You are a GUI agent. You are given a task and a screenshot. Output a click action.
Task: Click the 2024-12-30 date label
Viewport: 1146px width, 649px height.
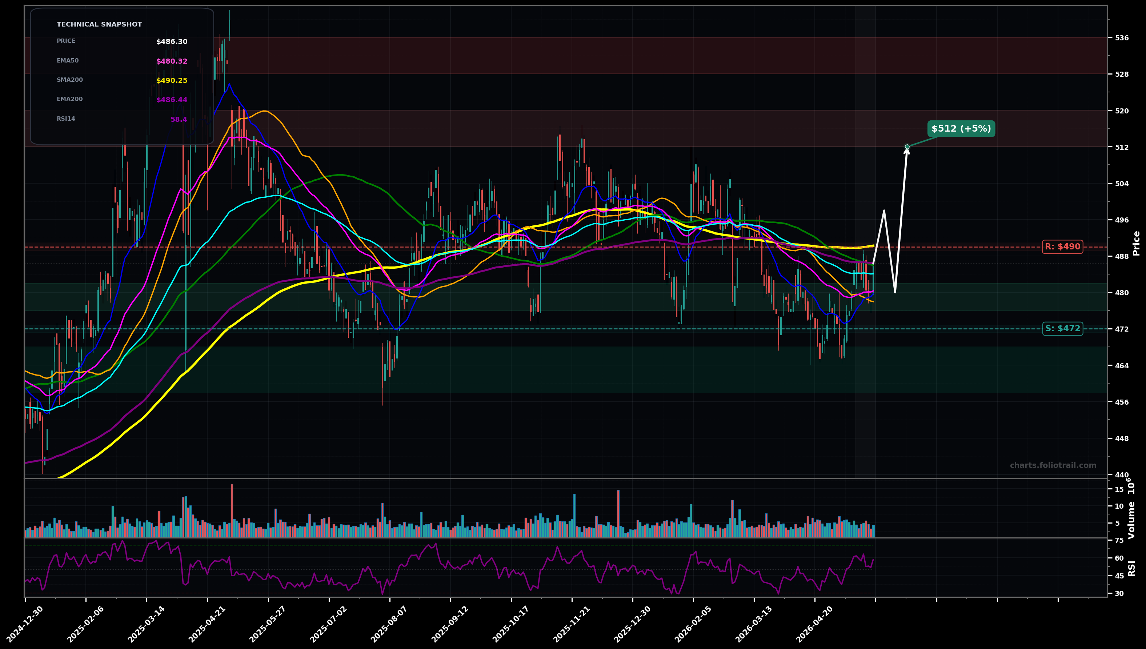pos(24,624)
